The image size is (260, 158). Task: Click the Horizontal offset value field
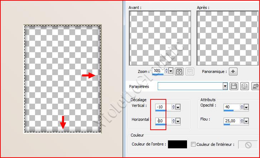(163, 120)
